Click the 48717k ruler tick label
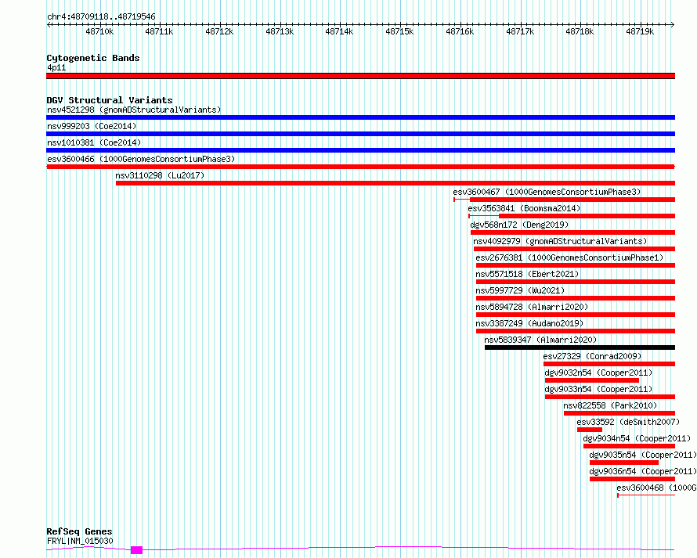Image resolution: width=697 pixels, height=558 pixels. (x=520, y=31)
